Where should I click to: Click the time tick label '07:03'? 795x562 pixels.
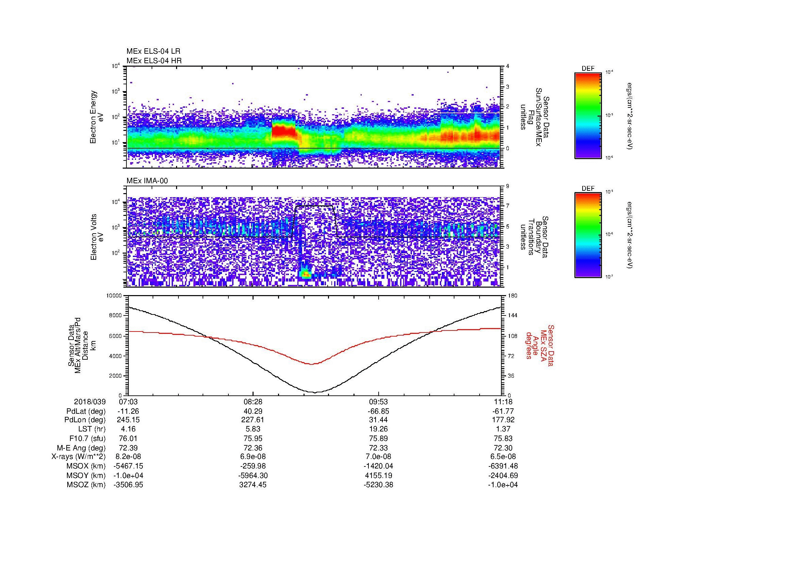click(x=128, y=402)
